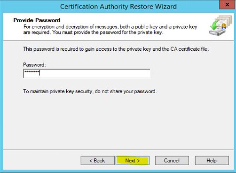Click the gold seal on the certificate icon
The image size is (236, 173).
[224, 25]
